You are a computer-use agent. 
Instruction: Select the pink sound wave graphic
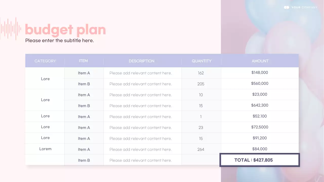[11, 29]
